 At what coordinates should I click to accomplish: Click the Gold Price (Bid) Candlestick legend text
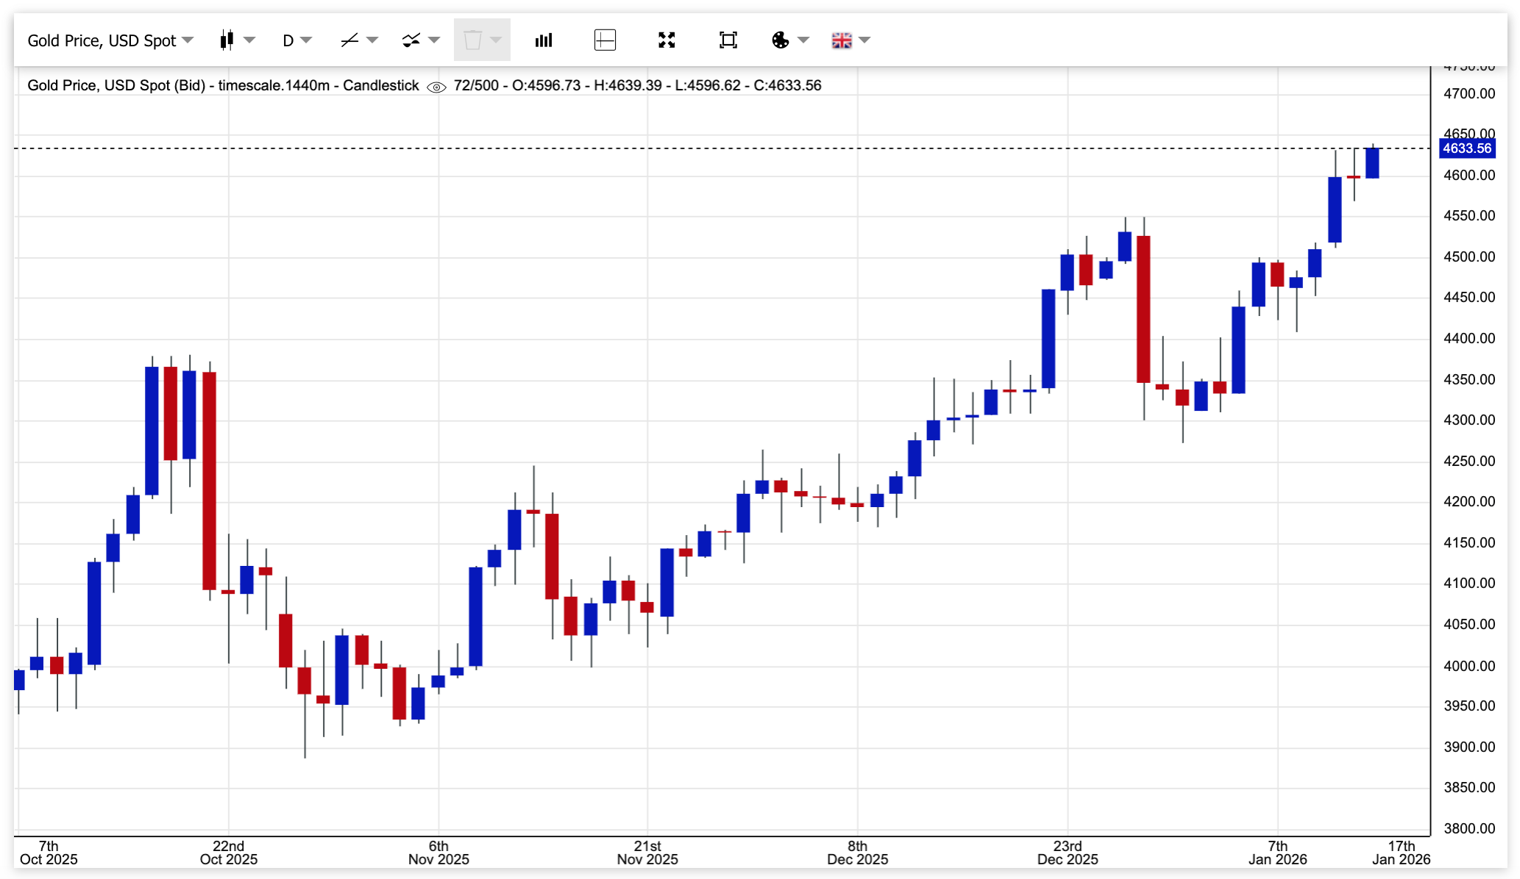223,85
